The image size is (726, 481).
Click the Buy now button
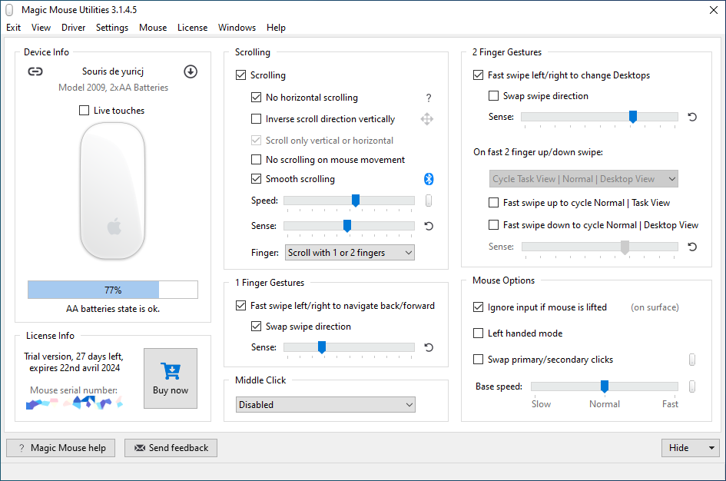pos(171,378)
